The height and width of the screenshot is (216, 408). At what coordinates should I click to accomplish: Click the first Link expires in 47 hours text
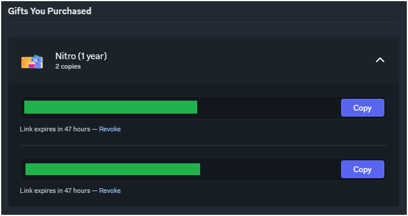tap(55, 129)
